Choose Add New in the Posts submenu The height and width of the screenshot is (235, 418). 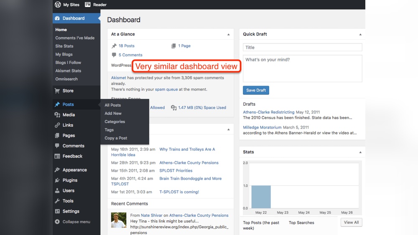coord(113,114)
